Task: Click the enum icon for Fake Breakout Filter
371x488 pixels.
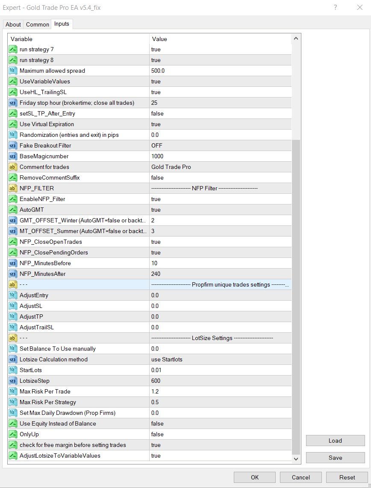Action: pos(13,145)
